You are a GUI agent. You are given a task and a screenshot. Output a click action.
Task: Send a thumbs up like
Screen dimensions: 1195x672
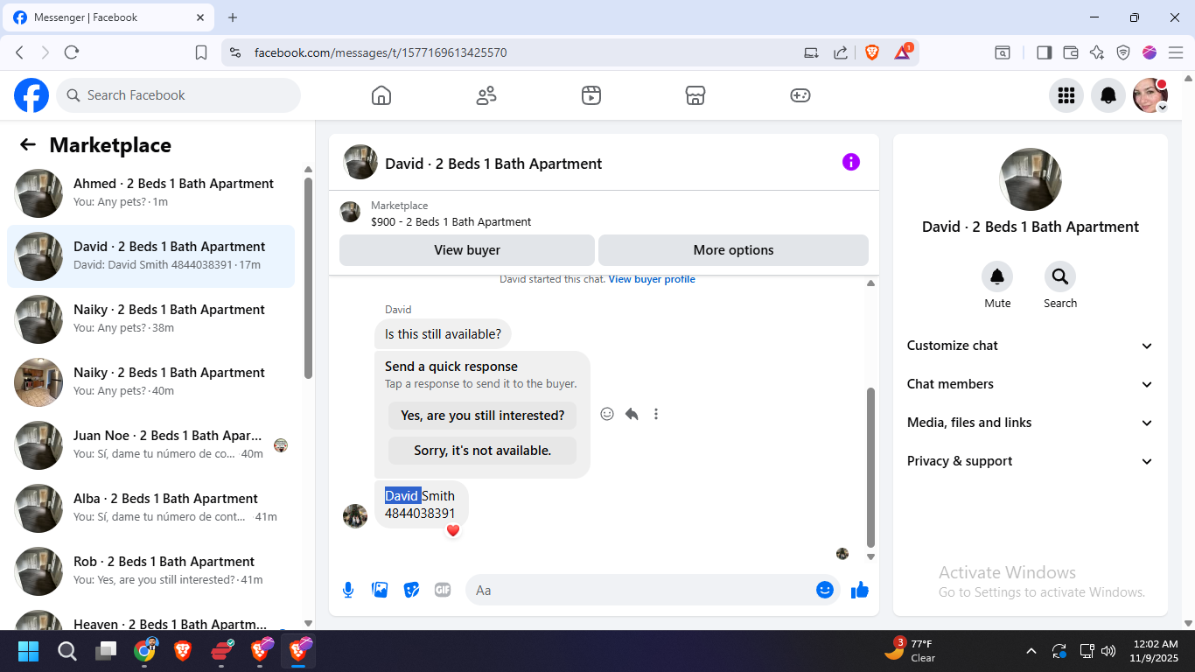(860, 590)
